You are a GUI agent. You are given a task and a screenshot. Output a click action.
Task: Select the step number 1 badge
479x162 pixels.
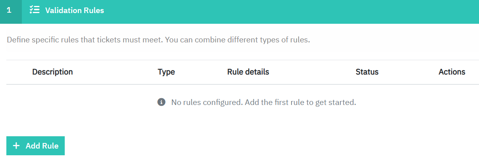coord(9,11)
